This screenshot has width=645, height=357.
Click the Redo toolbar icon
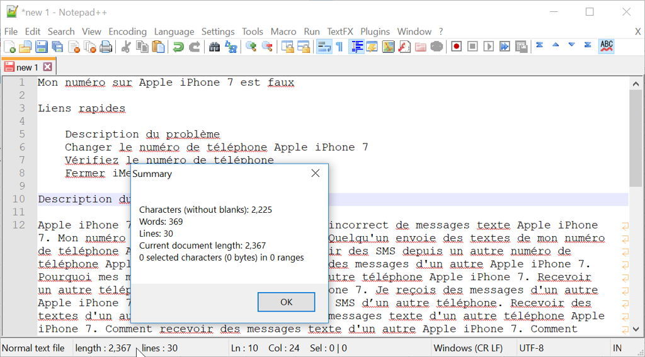(x=194, y=47)
